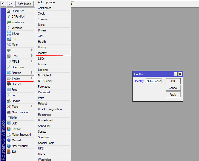Open Routerboard submenu entry
The width and height of the screenshot is (199, 161).
[x=53, y=120]
